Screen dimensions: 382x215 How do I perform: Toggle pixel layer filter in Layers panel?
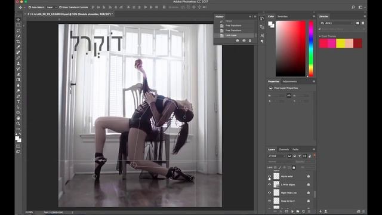[x=289, y=156]
